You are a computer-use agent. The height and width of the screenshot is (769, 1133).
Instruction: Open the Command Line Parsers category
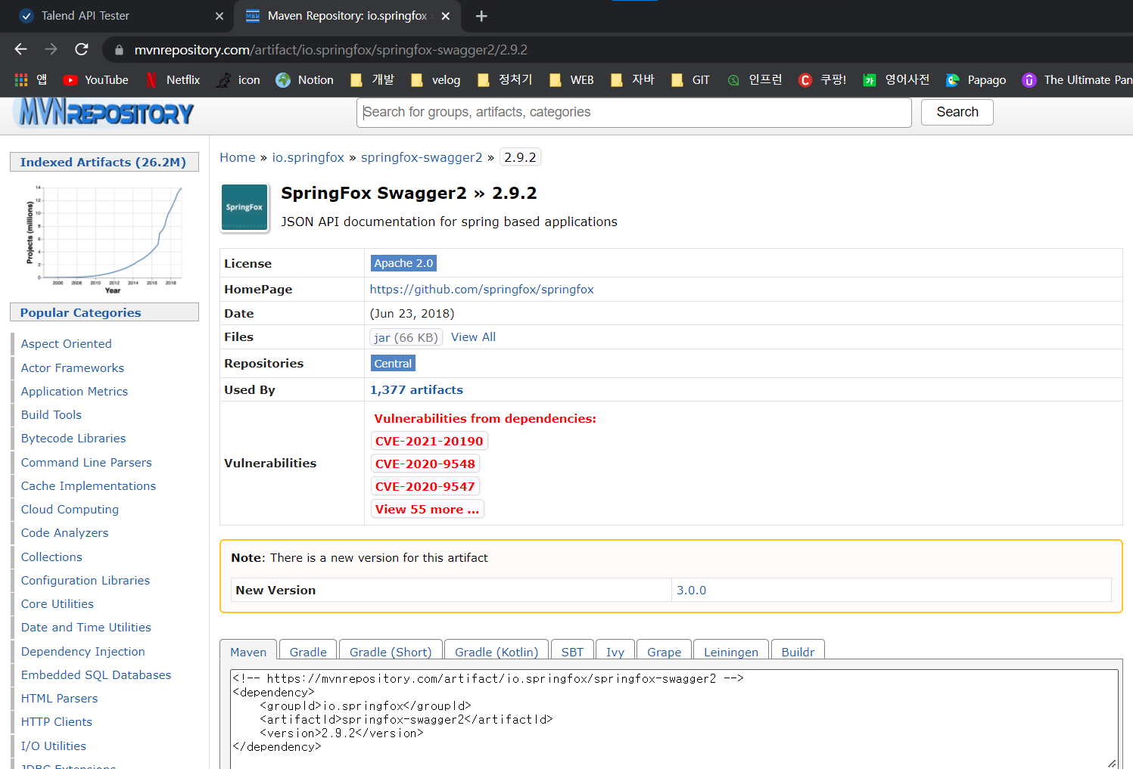tap(86, 462)
